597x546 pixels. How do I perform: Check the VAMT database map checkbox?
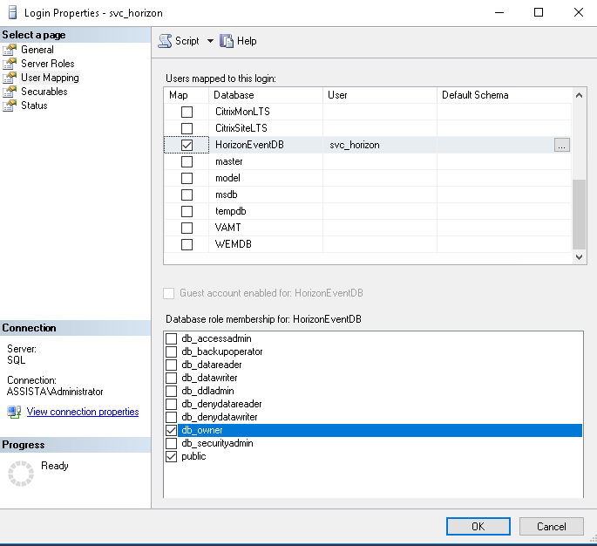(x=187, y=228)
